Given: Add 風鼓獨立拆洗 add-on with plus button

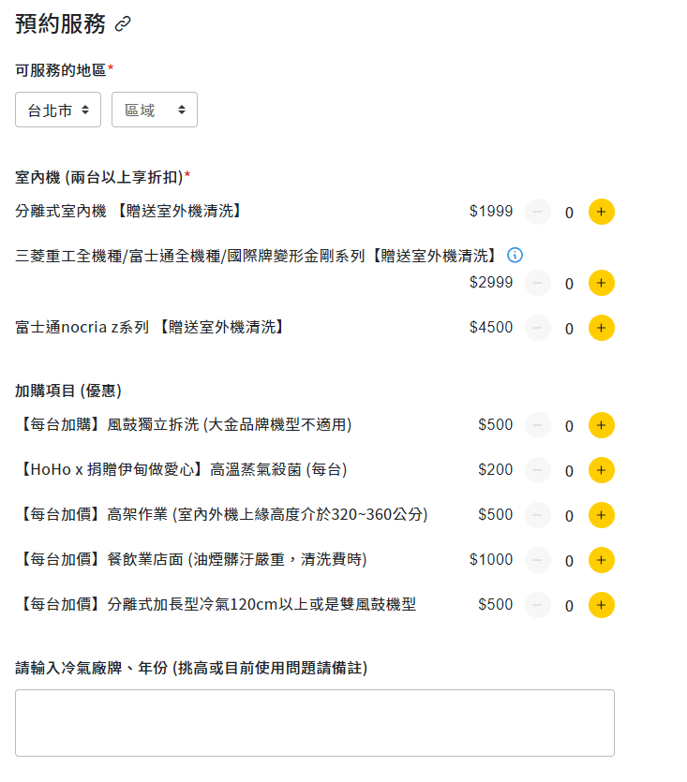Looking at the screenshot, I should [x=601, y=425].
